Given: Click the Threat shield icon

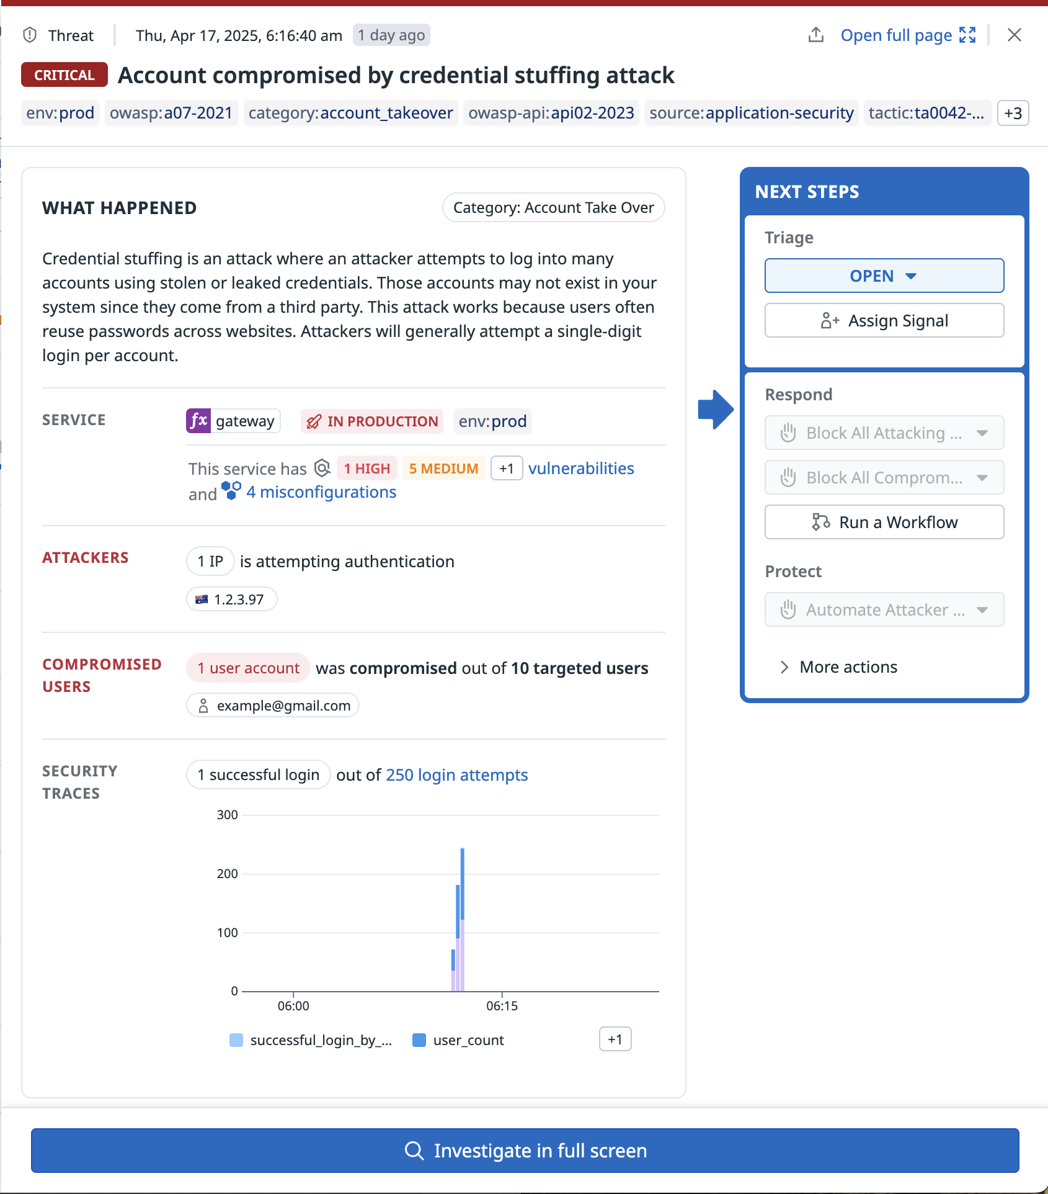Looking at the screenshot, I should tap(30, 35).
